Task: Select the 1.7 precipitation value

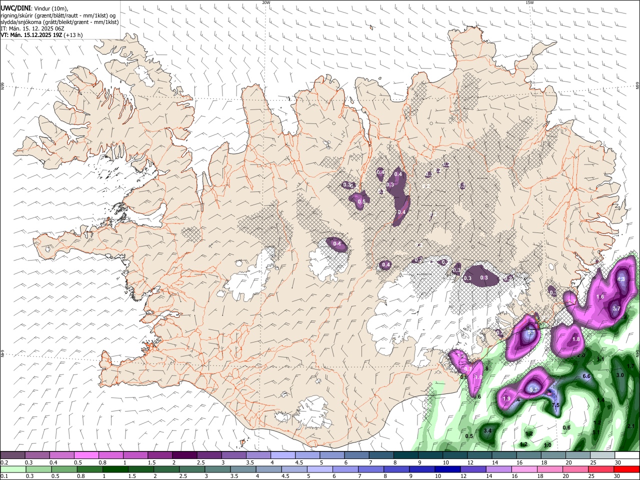Action: (x=630, y=366)
